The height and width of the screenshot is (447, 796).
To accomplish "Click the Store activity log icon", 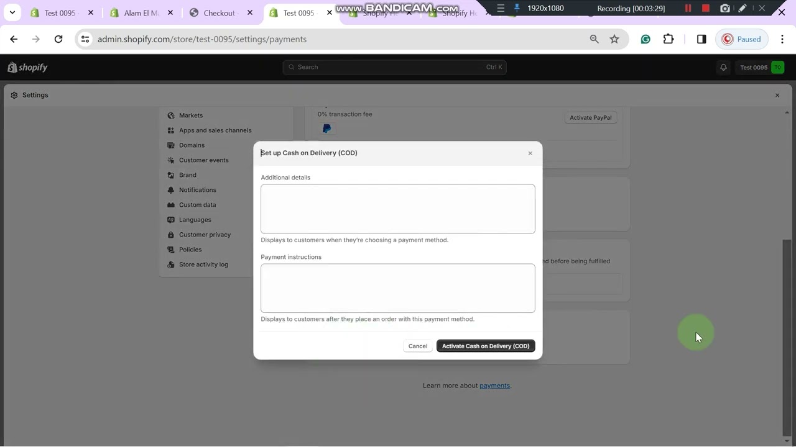I will coord(171,264).
